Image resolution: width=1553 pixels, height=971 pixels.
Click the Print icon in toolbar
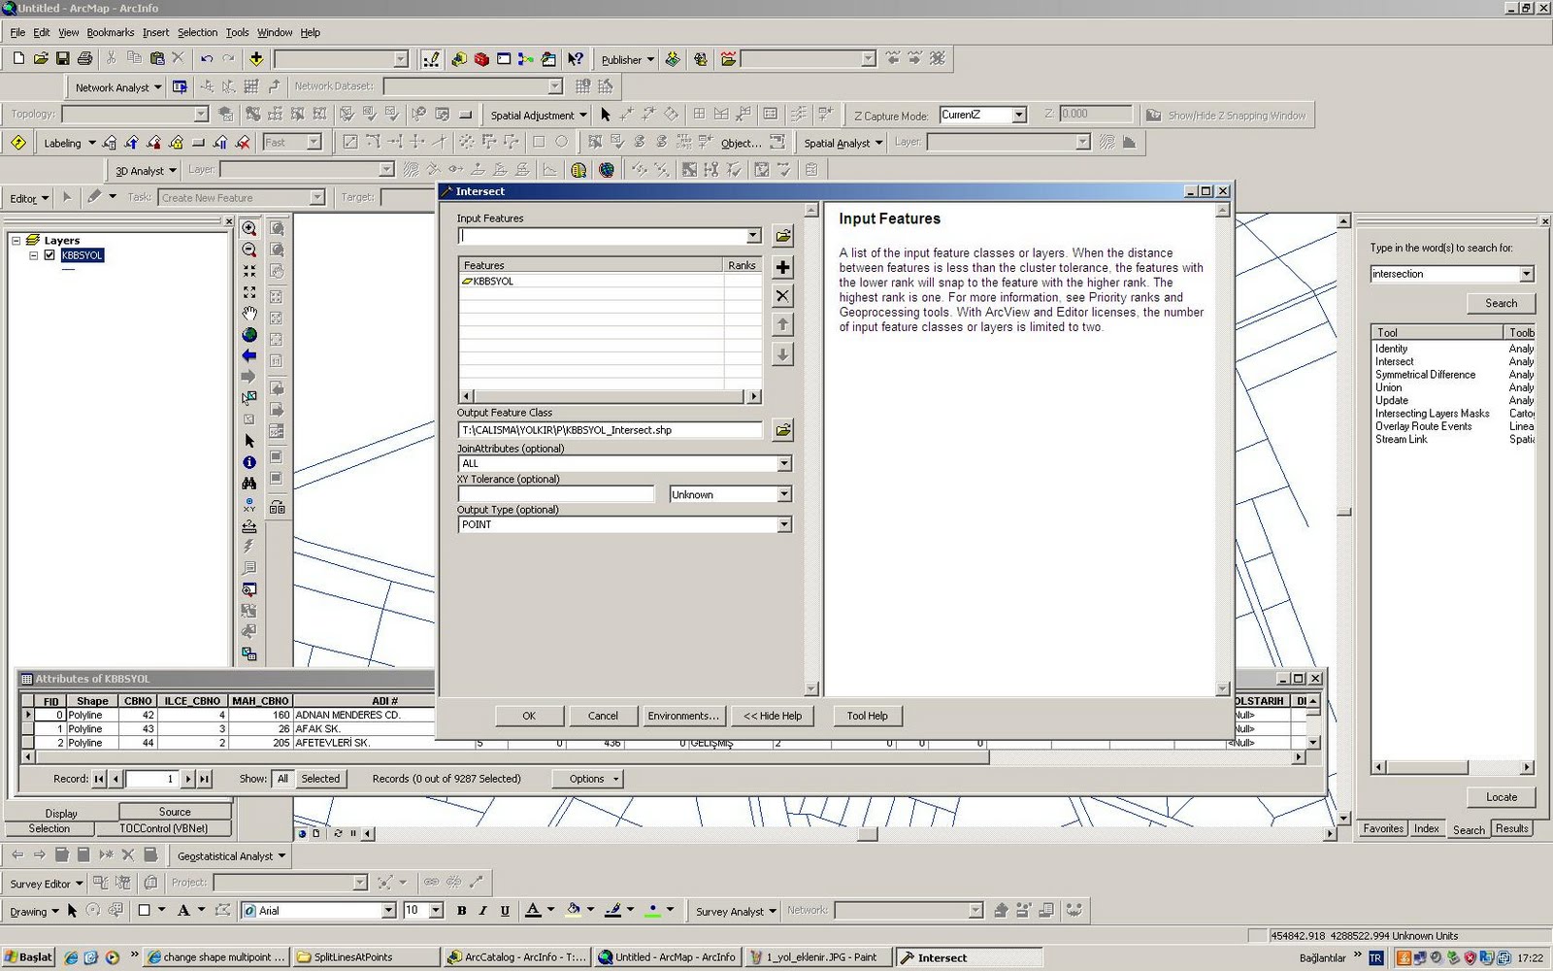pos(84,59)
